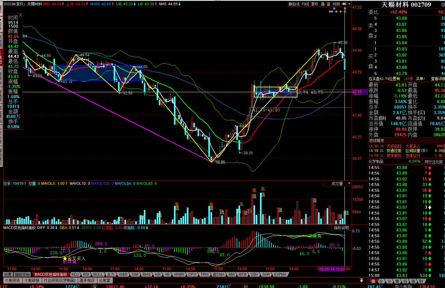Select the BBI indicator tab
445x288 pixels.
231,274
